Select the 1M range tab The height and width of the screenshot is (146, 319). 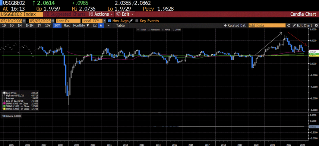pos(20,25)
